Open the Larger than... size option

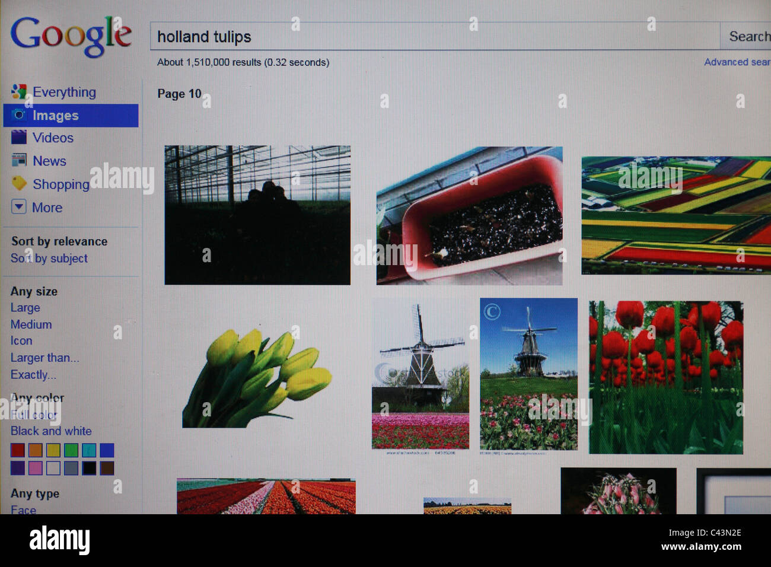coord(44,358)
